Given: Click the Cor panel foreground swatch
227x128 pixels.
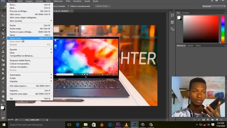Looking at the screenshot, I should pos(179,17).
